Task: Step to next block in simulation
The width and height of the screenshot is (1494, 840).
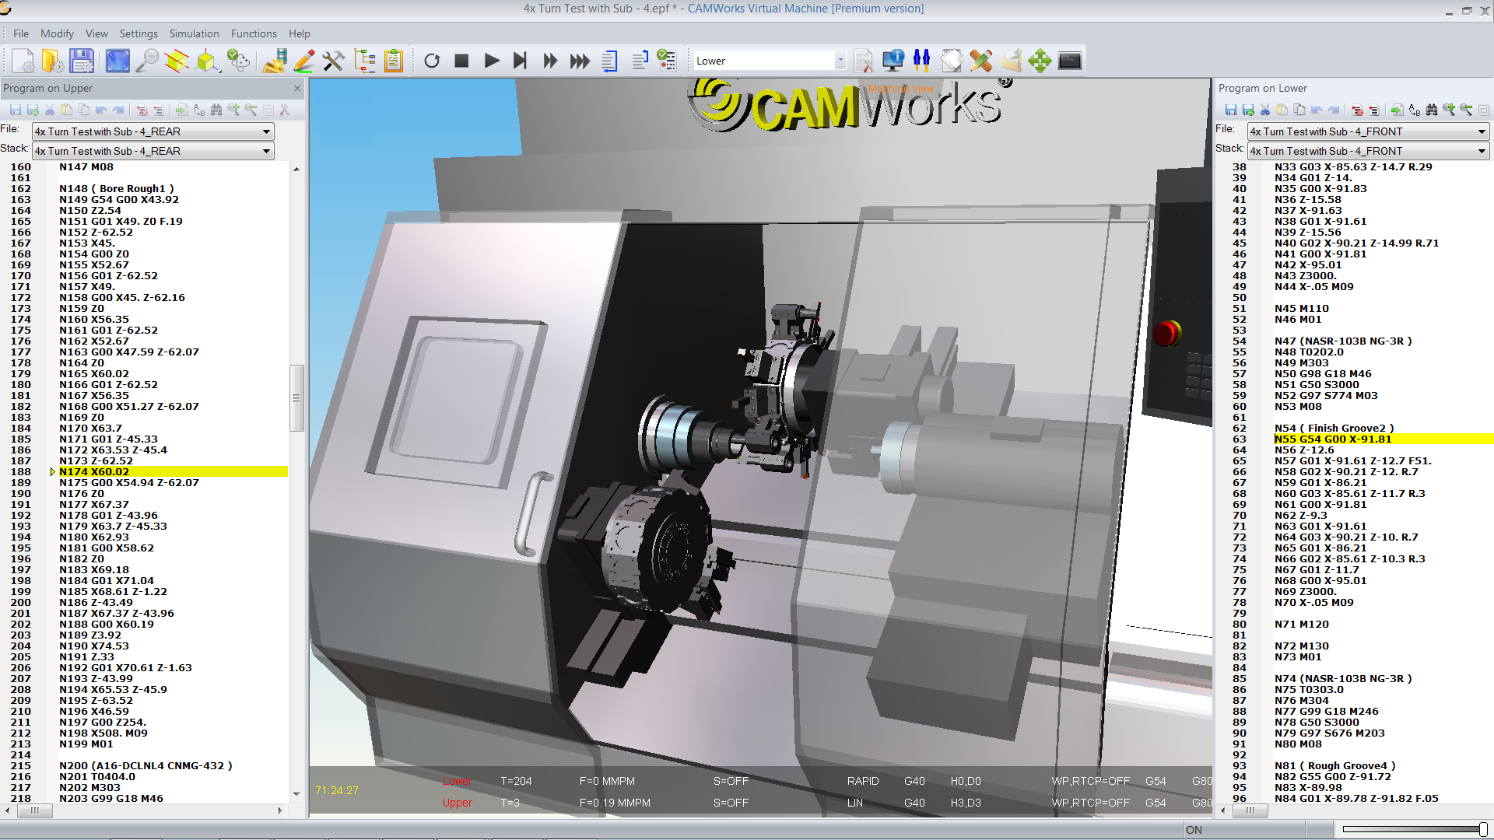Action: [x=521, y=61]
